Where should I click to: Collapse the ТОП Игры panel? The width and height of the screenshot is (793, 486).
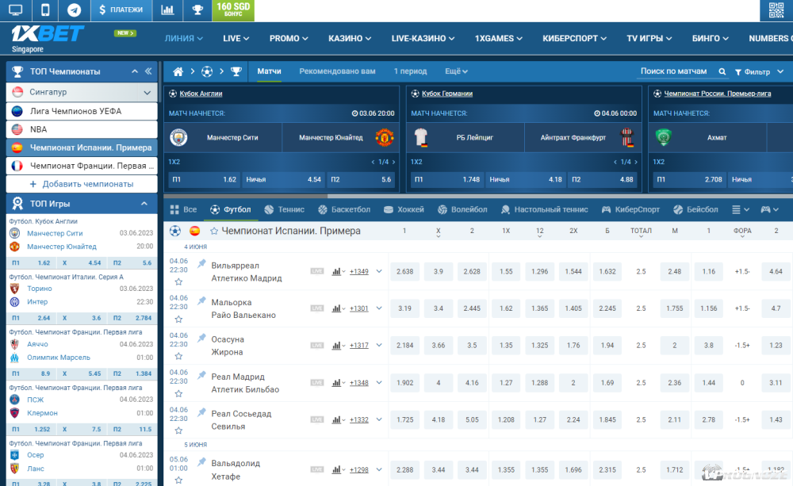[x=144, y=204]
